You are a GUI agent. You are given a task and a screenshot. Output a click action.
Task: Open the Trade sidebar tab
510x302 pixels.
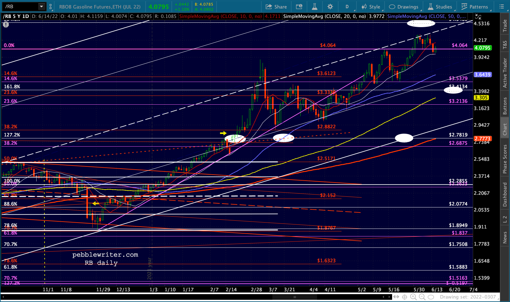point(505,26)
